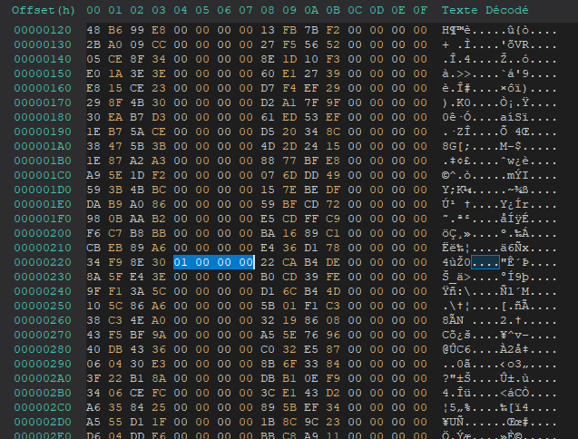The width and height of the screenshot is (578, 439).
Task: Click the 0F column header
Action: [420, 10]
